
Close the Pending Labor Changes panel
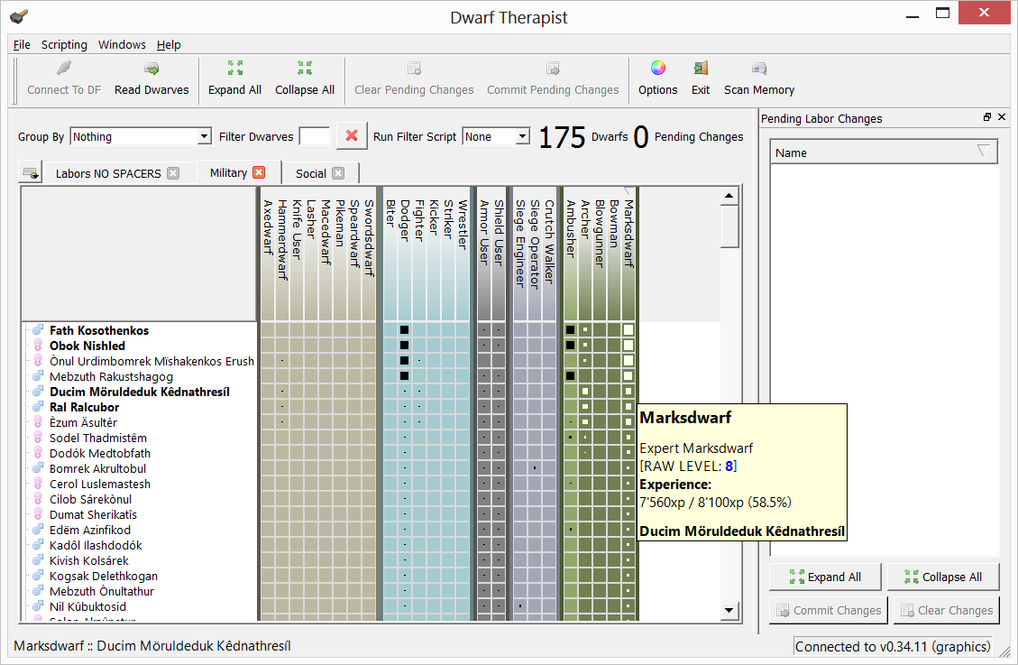1002,117
